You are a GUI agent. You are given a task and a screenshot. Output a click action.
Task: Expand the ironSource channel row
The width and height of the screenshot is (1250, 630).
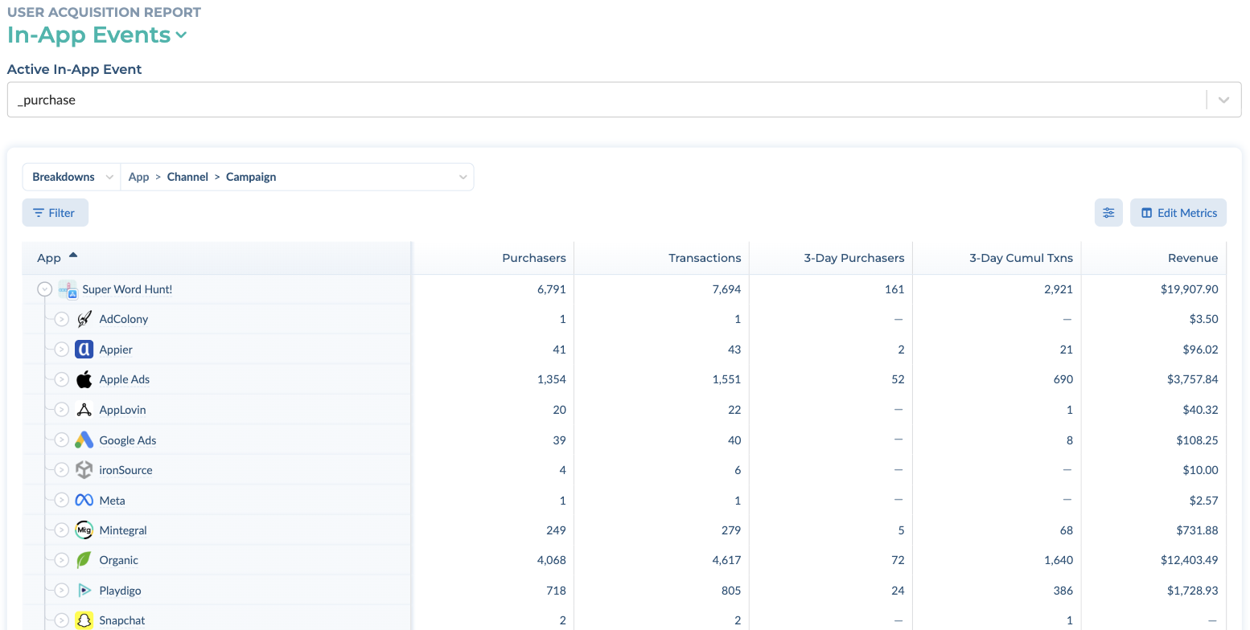click(62, 470)
